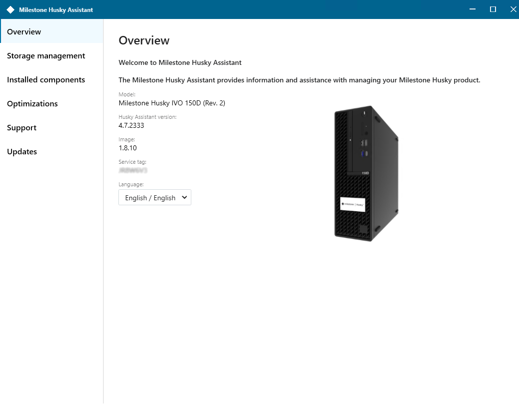This screenshot has height=409, width=519.
Task: Click the chevron arrow of Language selector
Action: tap(184, 198)
